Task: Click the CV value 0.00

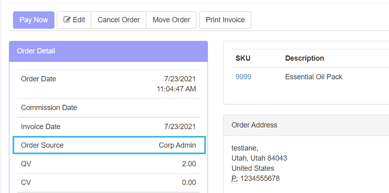Action: click(x=189, y=182)
